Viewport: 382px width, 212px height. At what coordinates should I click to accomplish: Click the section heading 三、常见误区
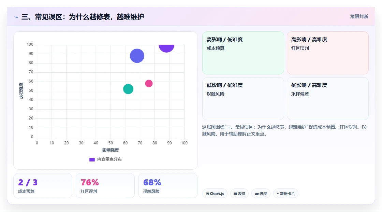[x=83, y=17]
